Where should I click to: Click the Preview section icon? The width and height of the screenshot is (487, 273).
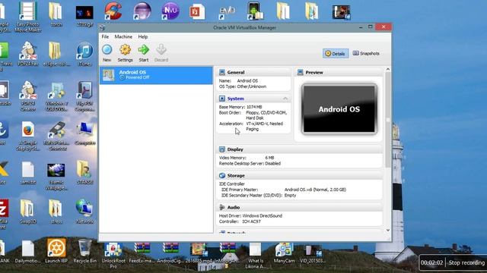pyautogui.click(x=301, y=73)
